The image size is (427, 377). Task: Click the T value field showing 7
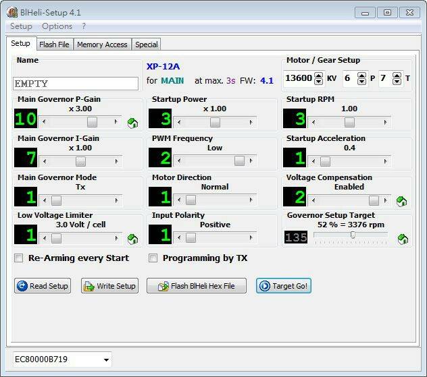[386, 78]
